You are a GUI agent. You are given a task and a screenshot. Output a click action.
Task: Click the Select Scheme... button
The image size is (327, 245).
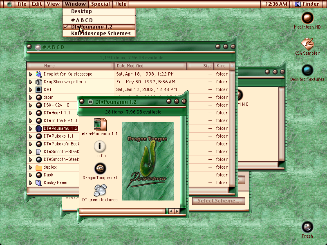pos(218,201)
